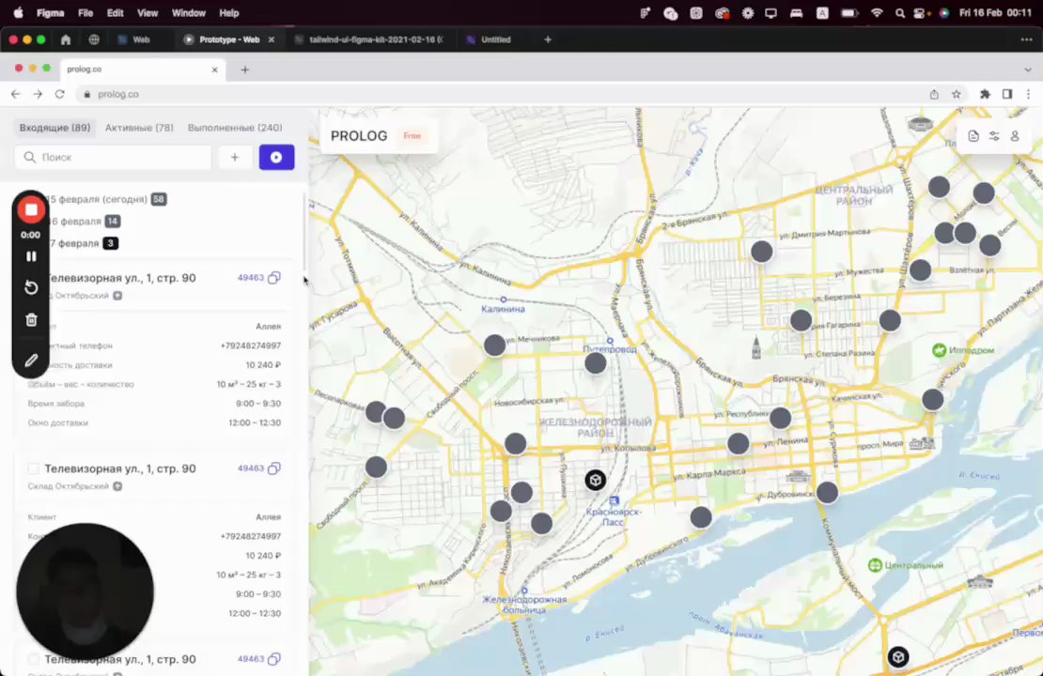This screenshot has width=1043, height=676.
Task: Go back in the browser
Action: coord(15,95)
